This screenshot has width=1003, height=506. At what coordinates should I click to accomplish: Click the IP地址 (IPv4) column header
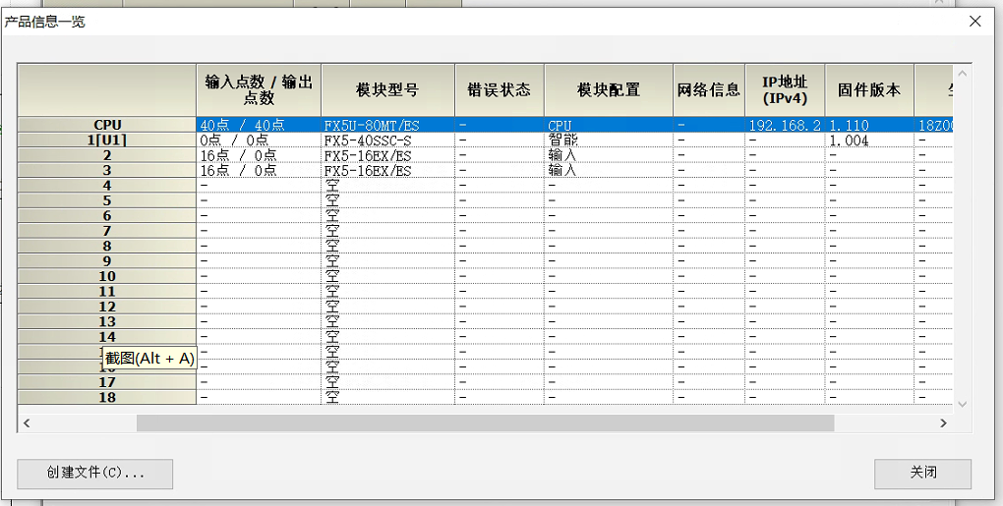pyautogui.click(x=784, y=90)
